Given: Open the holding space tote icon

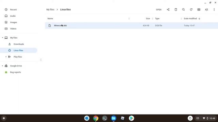Looking at the screenshot, I should 190,118.
